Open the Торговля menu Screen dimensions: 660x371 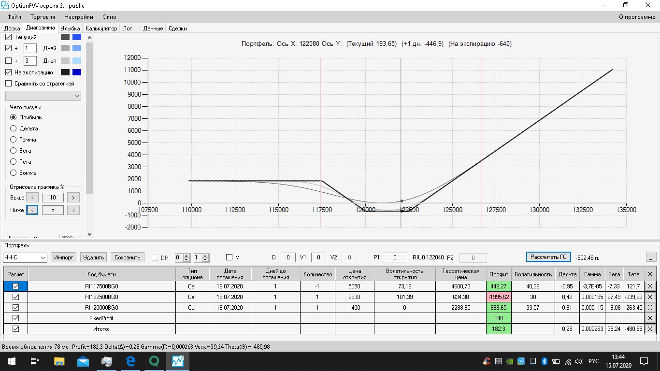(x=43, y=17)
